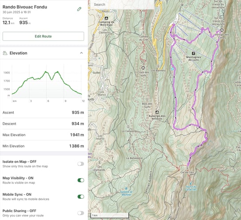The height and width of the screenshot is (220, 241).
Task: Click the elevation chart peak near 6 km
Action: 46,71
